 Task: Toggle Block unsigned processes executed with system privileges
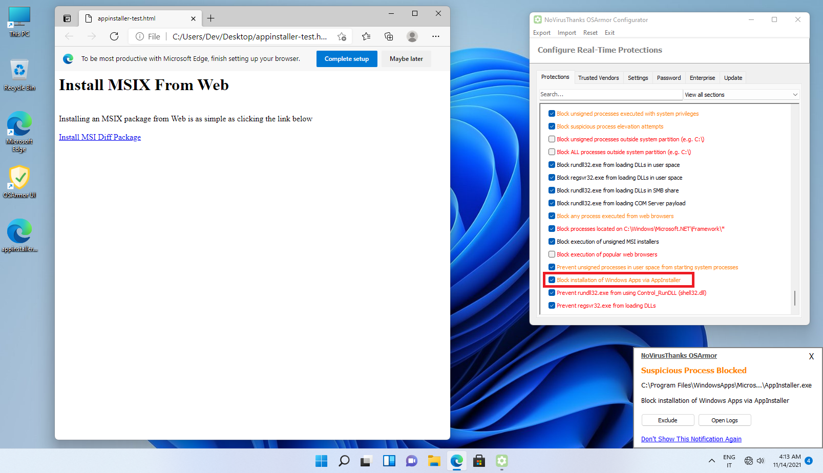552,114
